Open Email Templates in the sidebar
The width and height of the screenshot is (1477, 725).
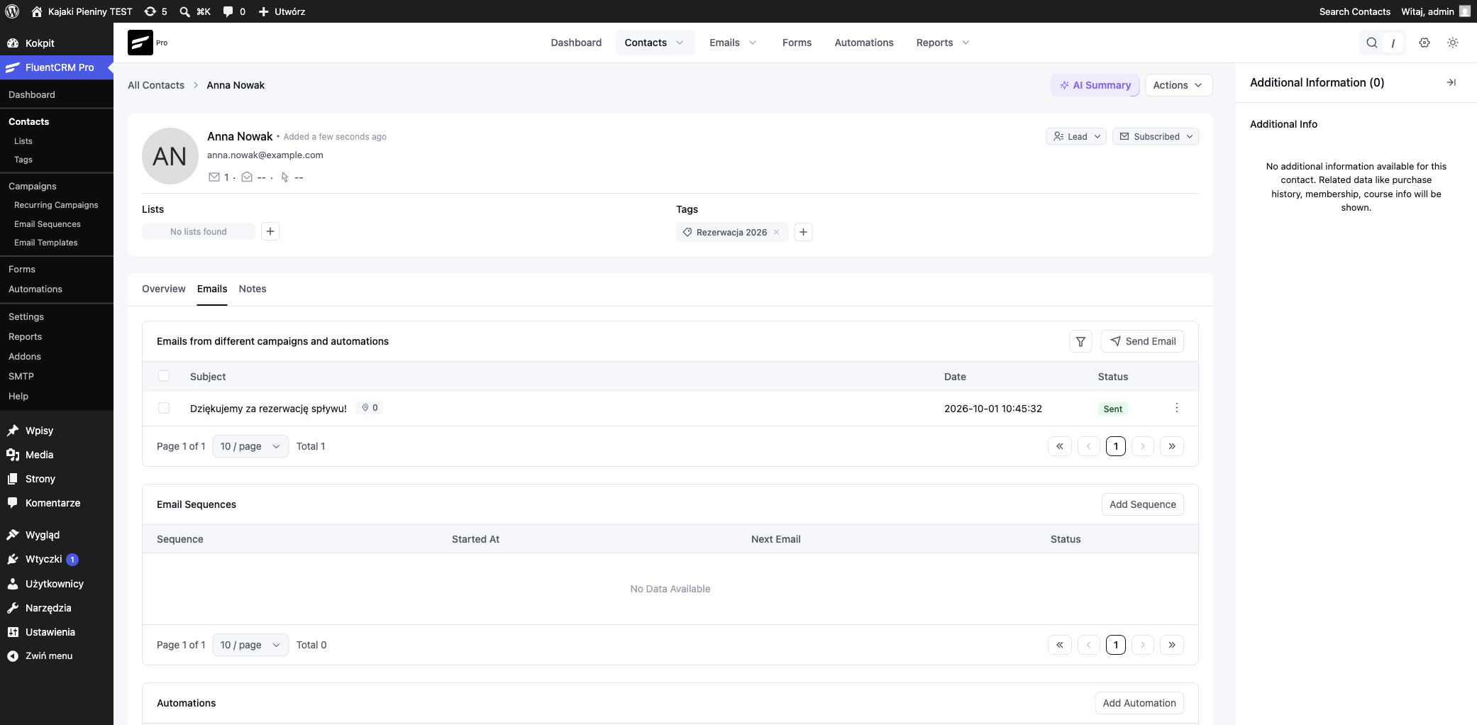click(x=46, y=243)
